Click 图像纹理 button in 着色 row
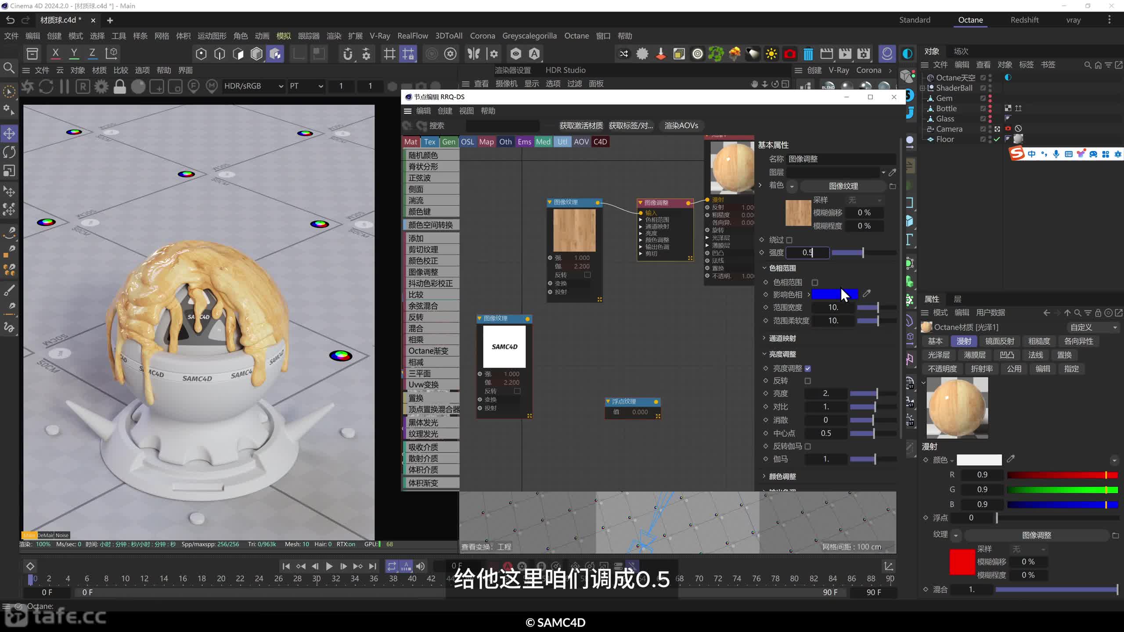The image size is (1124, 632). click(843, 186)
